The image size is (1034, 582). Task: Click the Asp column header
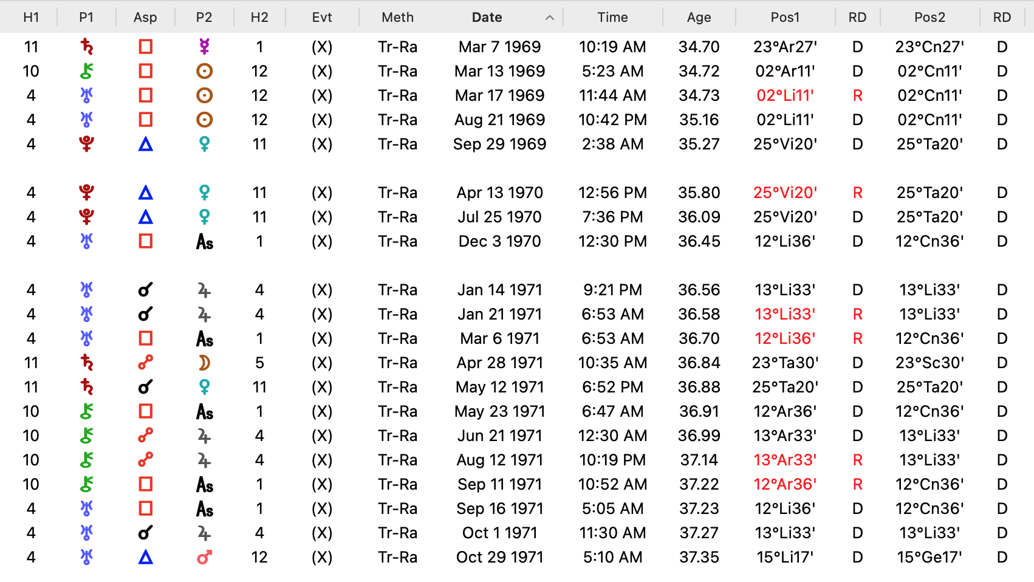click(145, 18)
